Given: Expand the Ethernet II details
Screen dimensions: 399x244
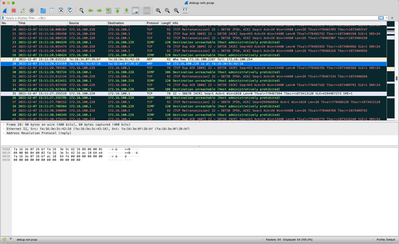Looking at the screenshot, I should point(4,129).
